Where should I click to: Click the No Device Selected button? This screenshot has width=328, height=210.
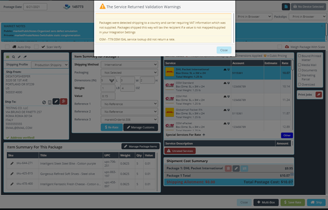pyautogui.click(x=308, y=6)
